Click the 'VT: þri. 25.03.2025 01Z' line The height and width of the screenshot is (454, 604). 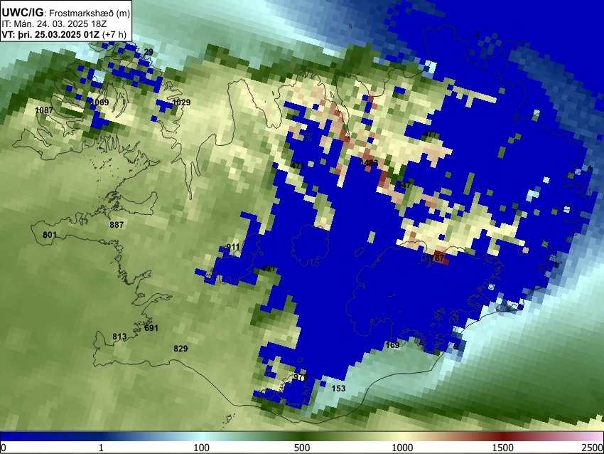[50, 34]
